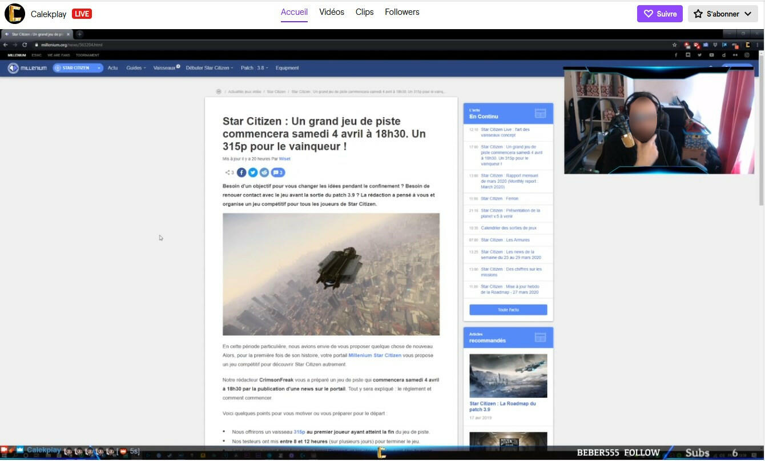Image resolution: width=765 pixels, height=461 pixels.
Task: Expand the Guides menu
Action: 136,68
